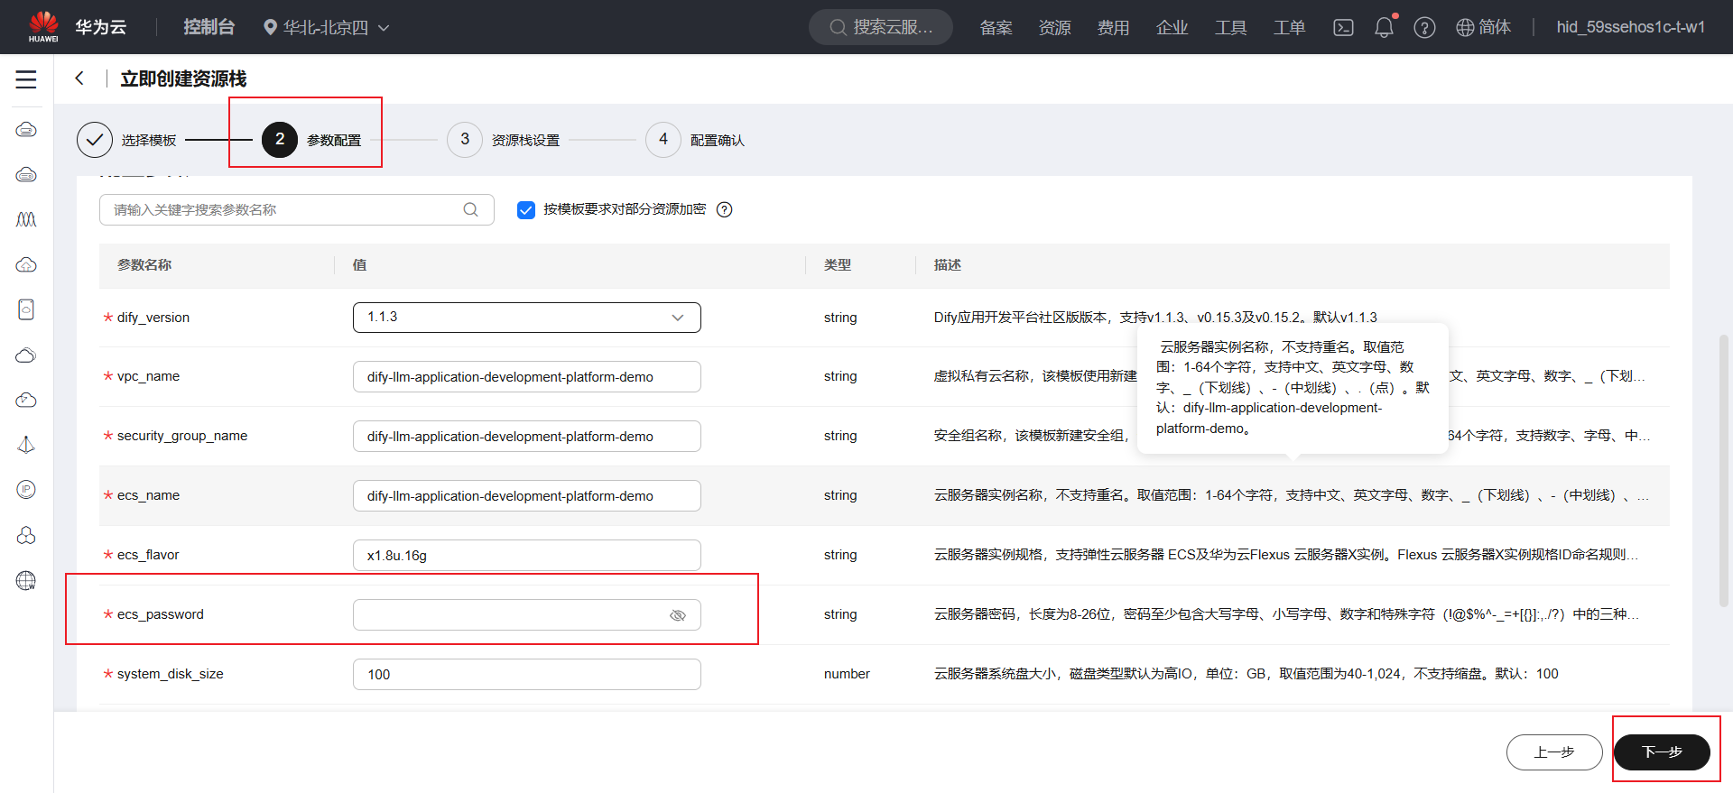Screen dimensions: 1733x793
Task: Open the 工具 menu
Action: [x=1230, y=27]
